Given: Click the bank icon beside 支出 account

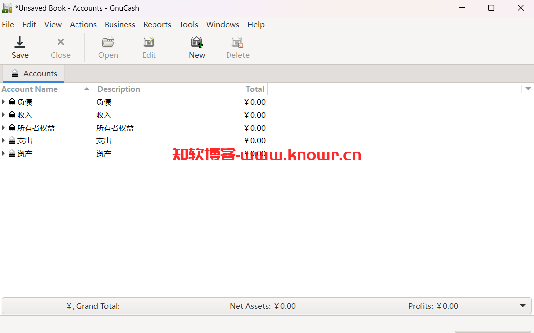Looking at the screenshot, I should click(12, 140).
